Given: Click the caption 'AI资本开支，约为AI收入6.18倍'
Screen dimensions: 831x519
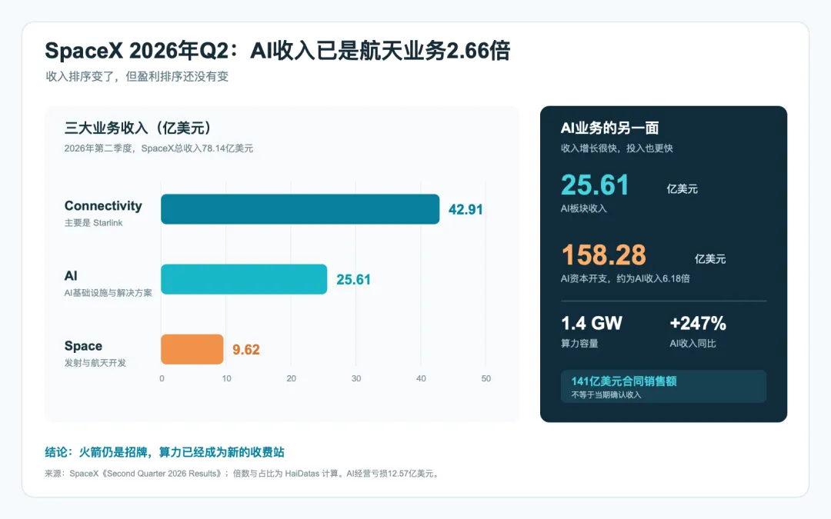Looking at the screenshot, I should point(626,278).
